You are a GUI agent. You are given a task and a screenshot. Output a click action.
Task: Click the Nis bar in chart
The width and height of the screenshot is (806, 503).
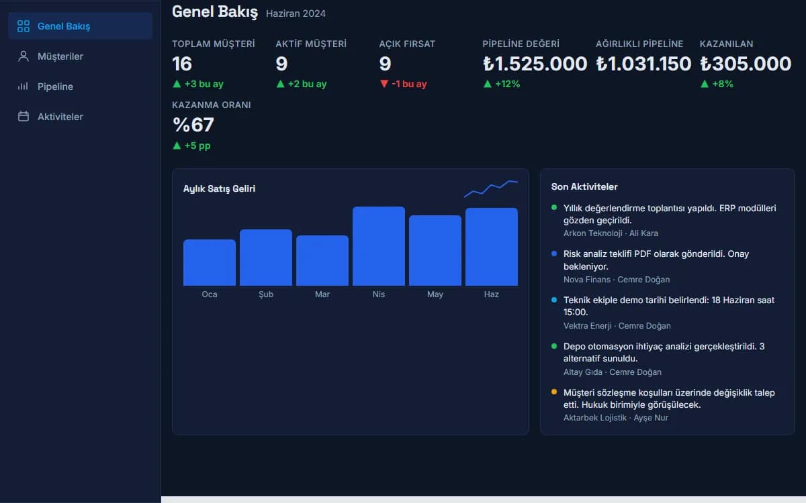pyautogui.click(x=379, y=246)
